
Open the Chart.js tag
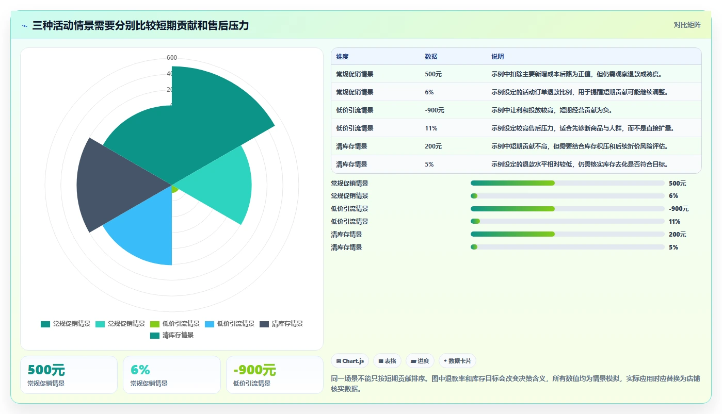click(350, 361)
